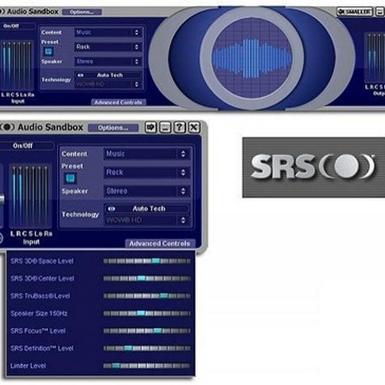The height and width of the screenshot is (385, 385).
Task: Adjust Speaker Size 150Hz slider
Action: [x=147, y=313]
